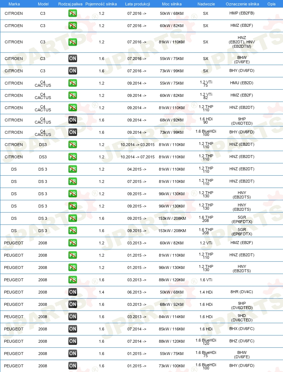Click the ON diesel icon for Peugeot 2008 68kW / 92KM
Screen dimensions: 283x372
tap(73, 304)
